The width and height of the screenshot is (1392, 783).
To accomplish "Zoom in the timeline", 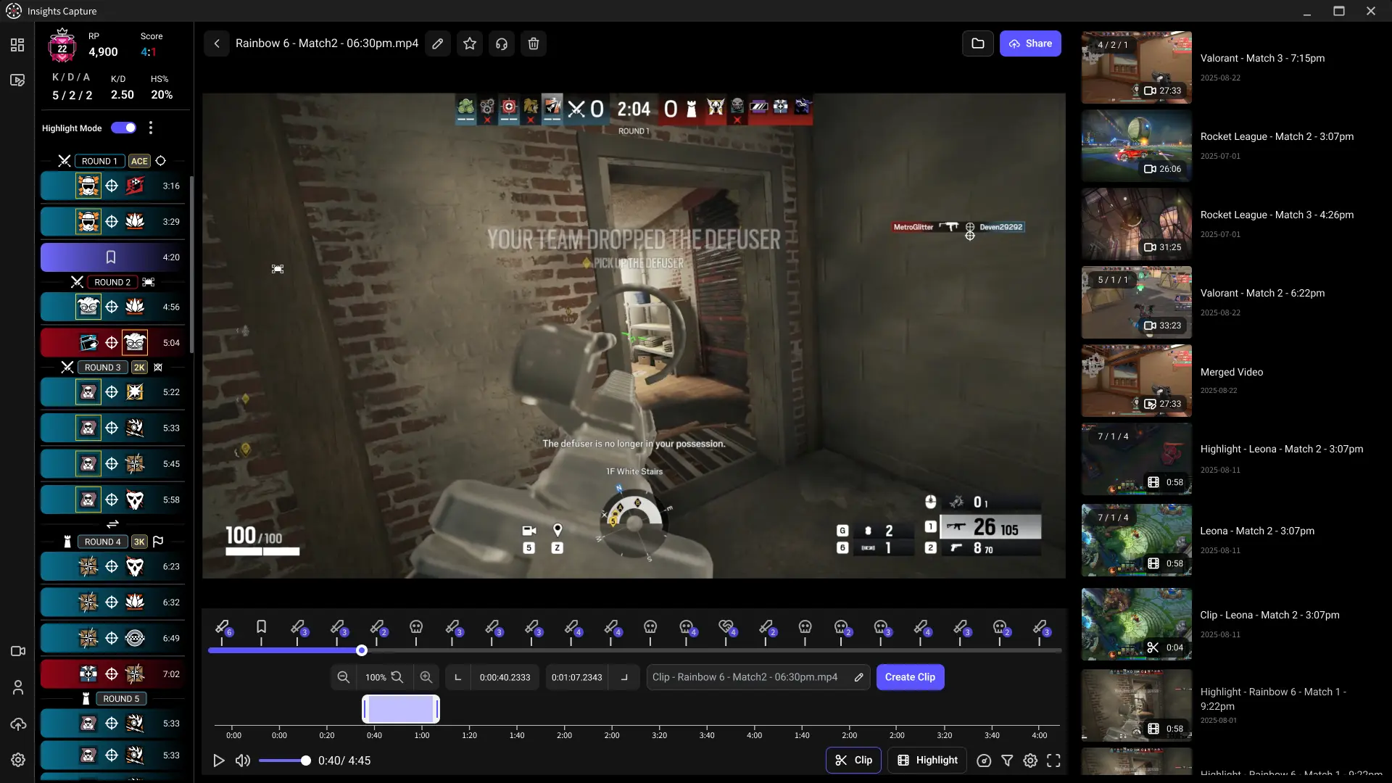I will click(426, 677).
